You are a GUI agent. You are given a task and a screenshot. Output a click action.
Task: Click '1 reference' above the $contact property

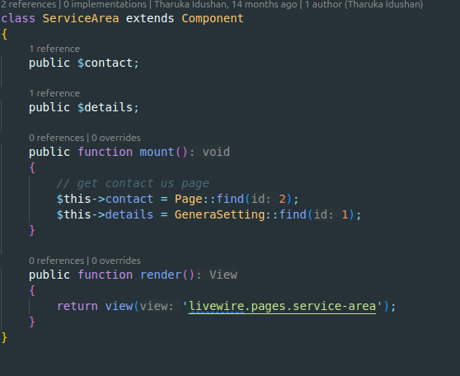pyautogui.click(x=54, y=49)
